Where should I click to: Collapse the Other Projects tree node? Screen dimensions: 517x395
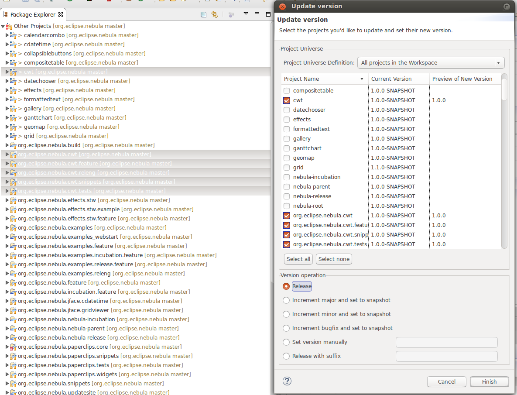click(x=3, y=26)
